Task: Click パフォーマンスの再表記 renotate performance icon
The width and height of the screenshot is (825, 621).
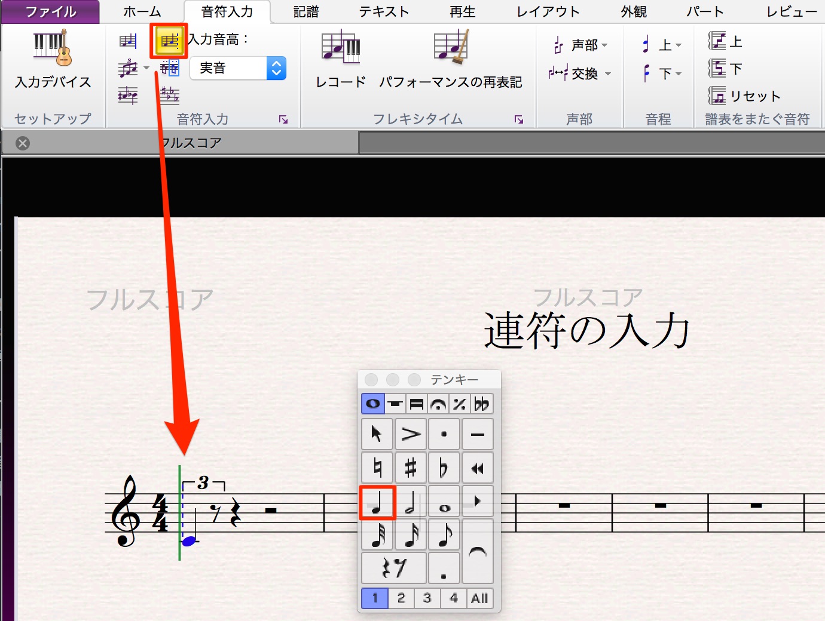Action: [451, 60]
